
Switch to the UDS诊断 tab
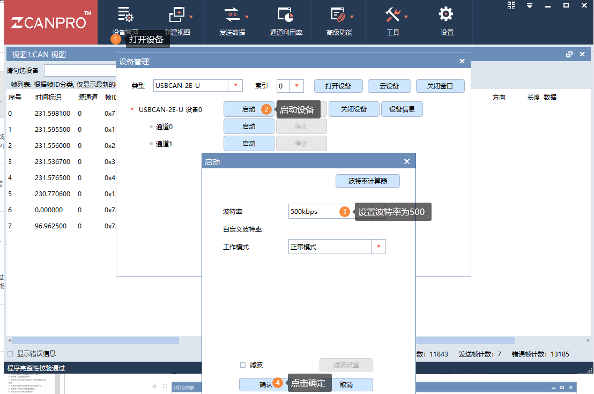pos(183,386)
